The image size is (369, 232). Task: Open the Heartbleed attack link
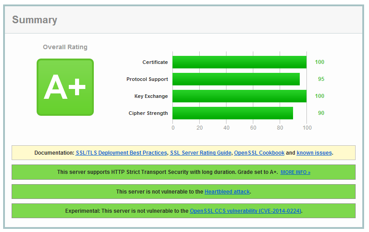point(227,192)
